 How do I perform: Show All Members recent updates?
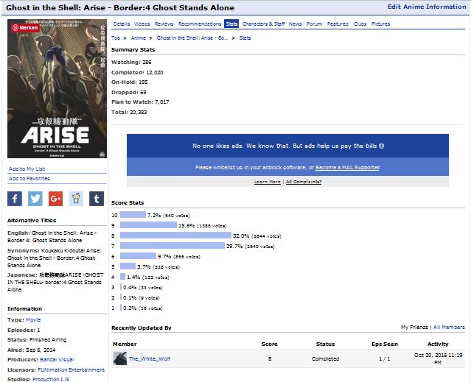point(449,327)
